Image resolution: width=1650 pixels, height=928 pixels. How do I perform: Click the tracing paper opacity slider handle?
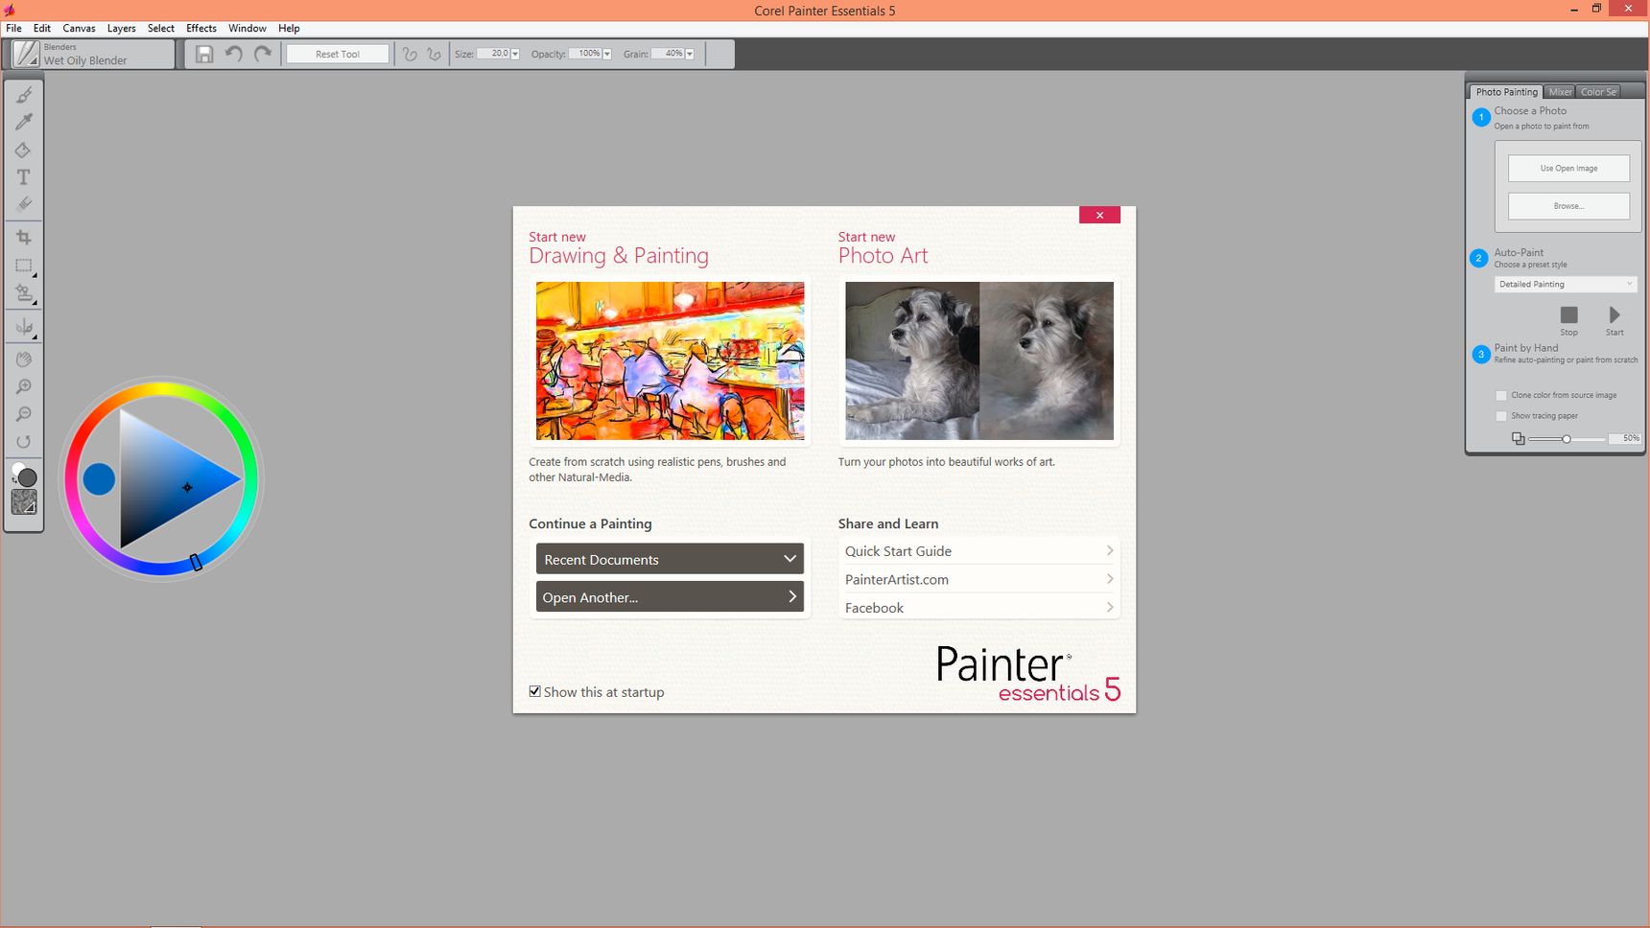tap(1567, 439)
